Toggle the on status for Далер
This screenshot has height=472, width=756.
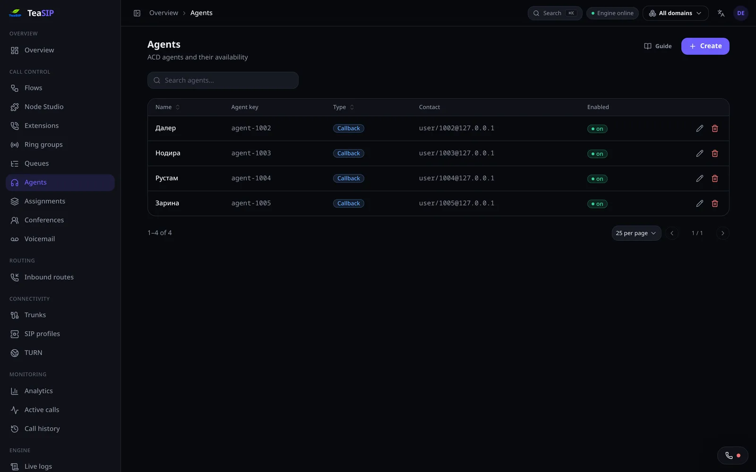[597, 129]
